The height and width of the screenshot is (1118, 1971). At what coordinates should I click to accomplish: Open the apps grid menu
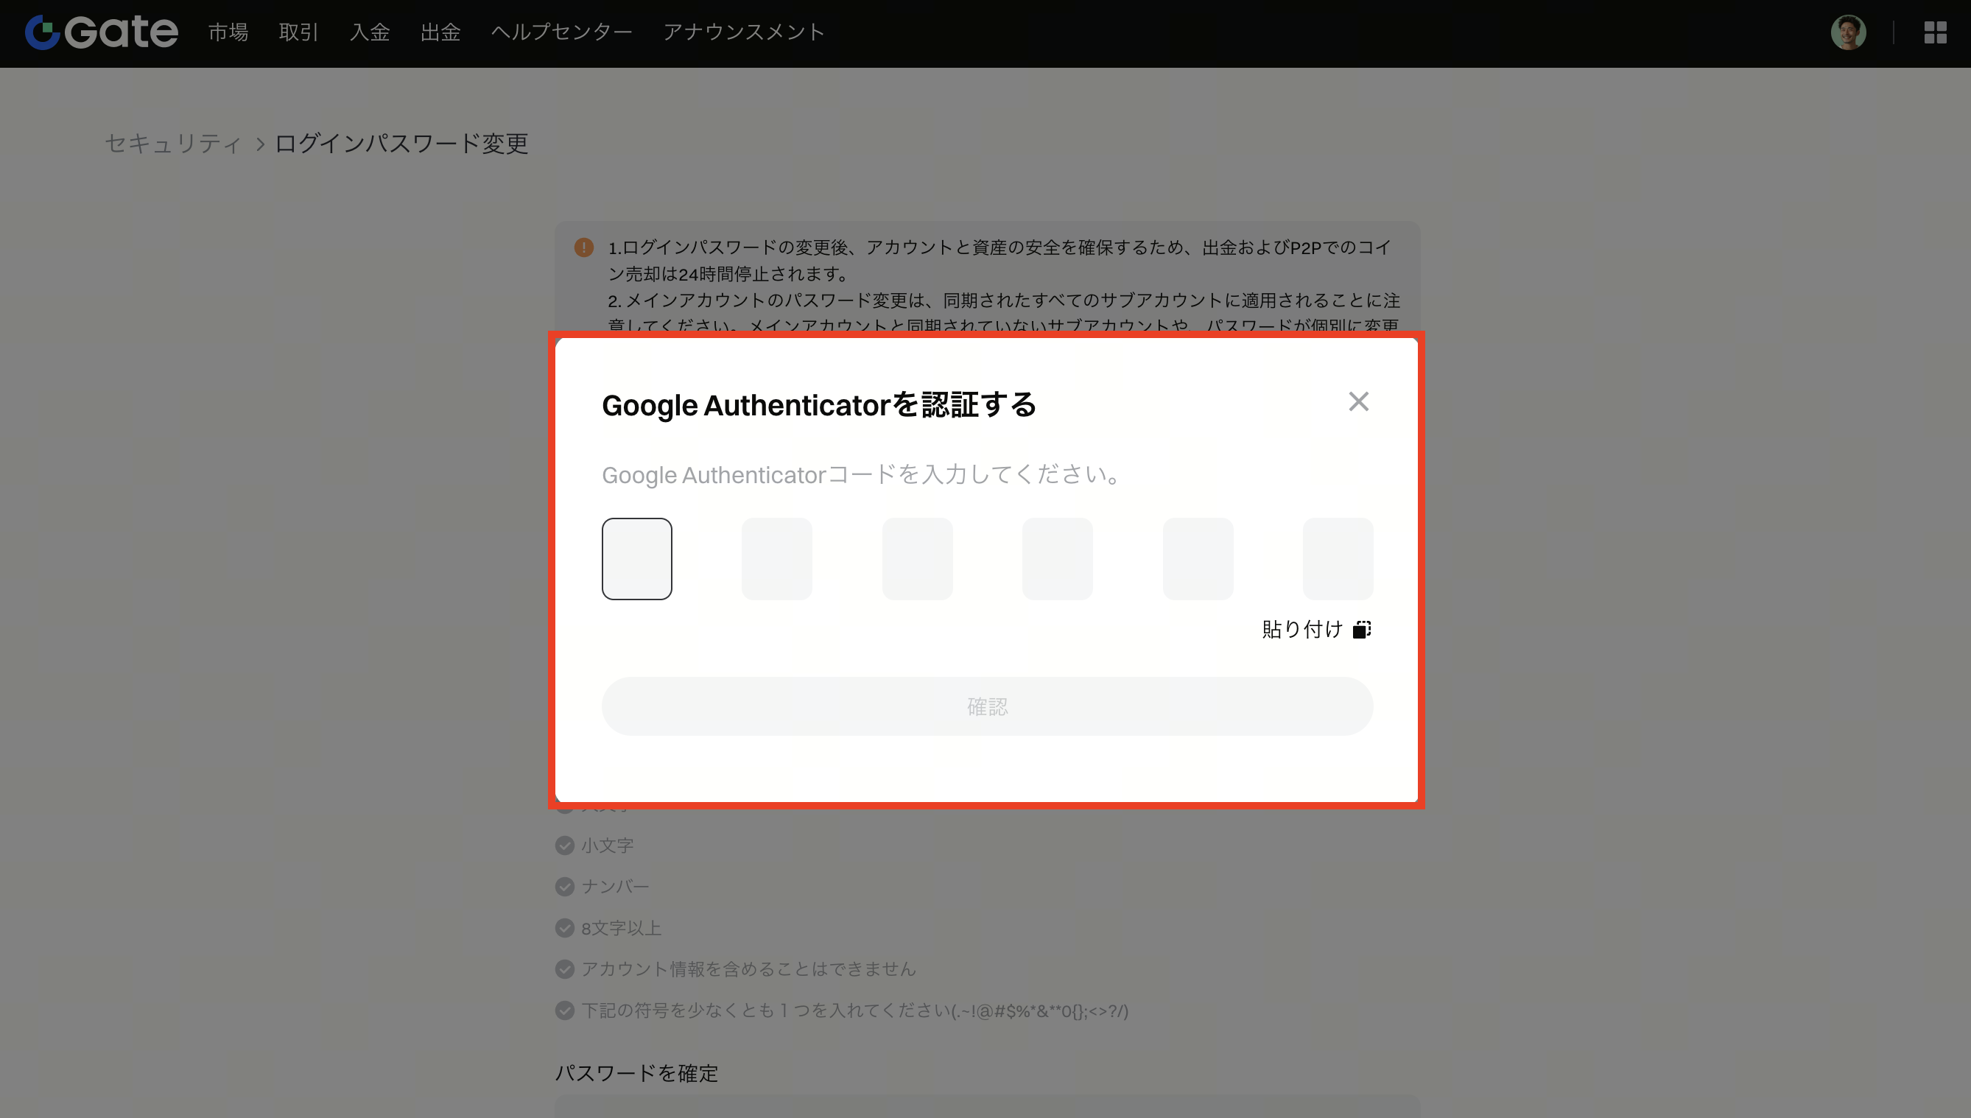[1935, 32]
